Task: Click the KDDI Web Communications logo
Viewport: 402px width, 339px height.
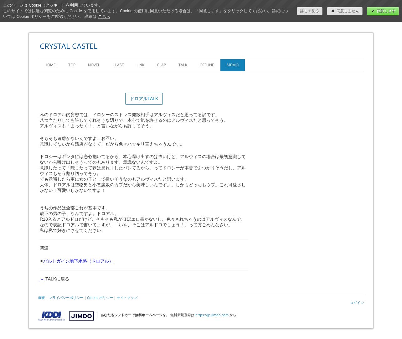Action: pos(51,316)
